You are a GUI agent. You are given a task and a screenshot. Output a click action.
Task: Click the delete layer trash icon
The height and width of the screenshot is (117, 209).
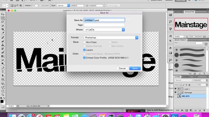pyautogui.click(x=204, y=110)
